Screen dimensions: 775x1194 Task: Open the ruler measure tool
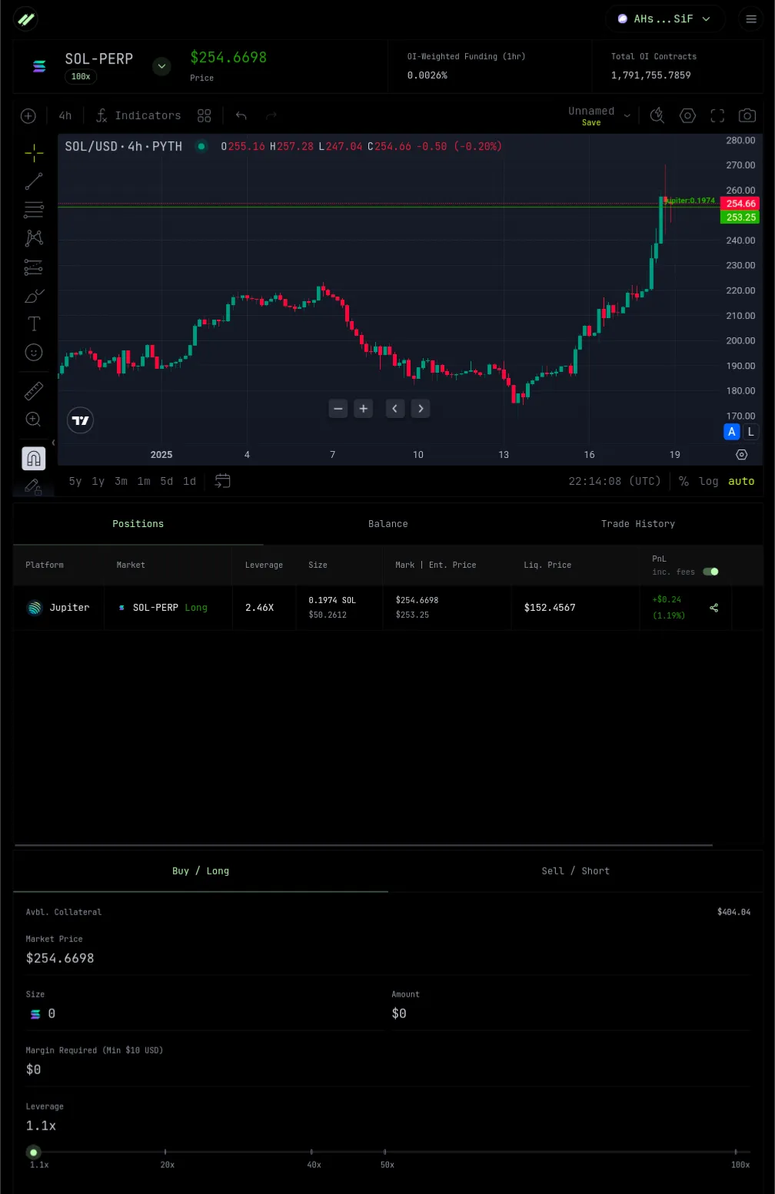click(x=34, y=391)
